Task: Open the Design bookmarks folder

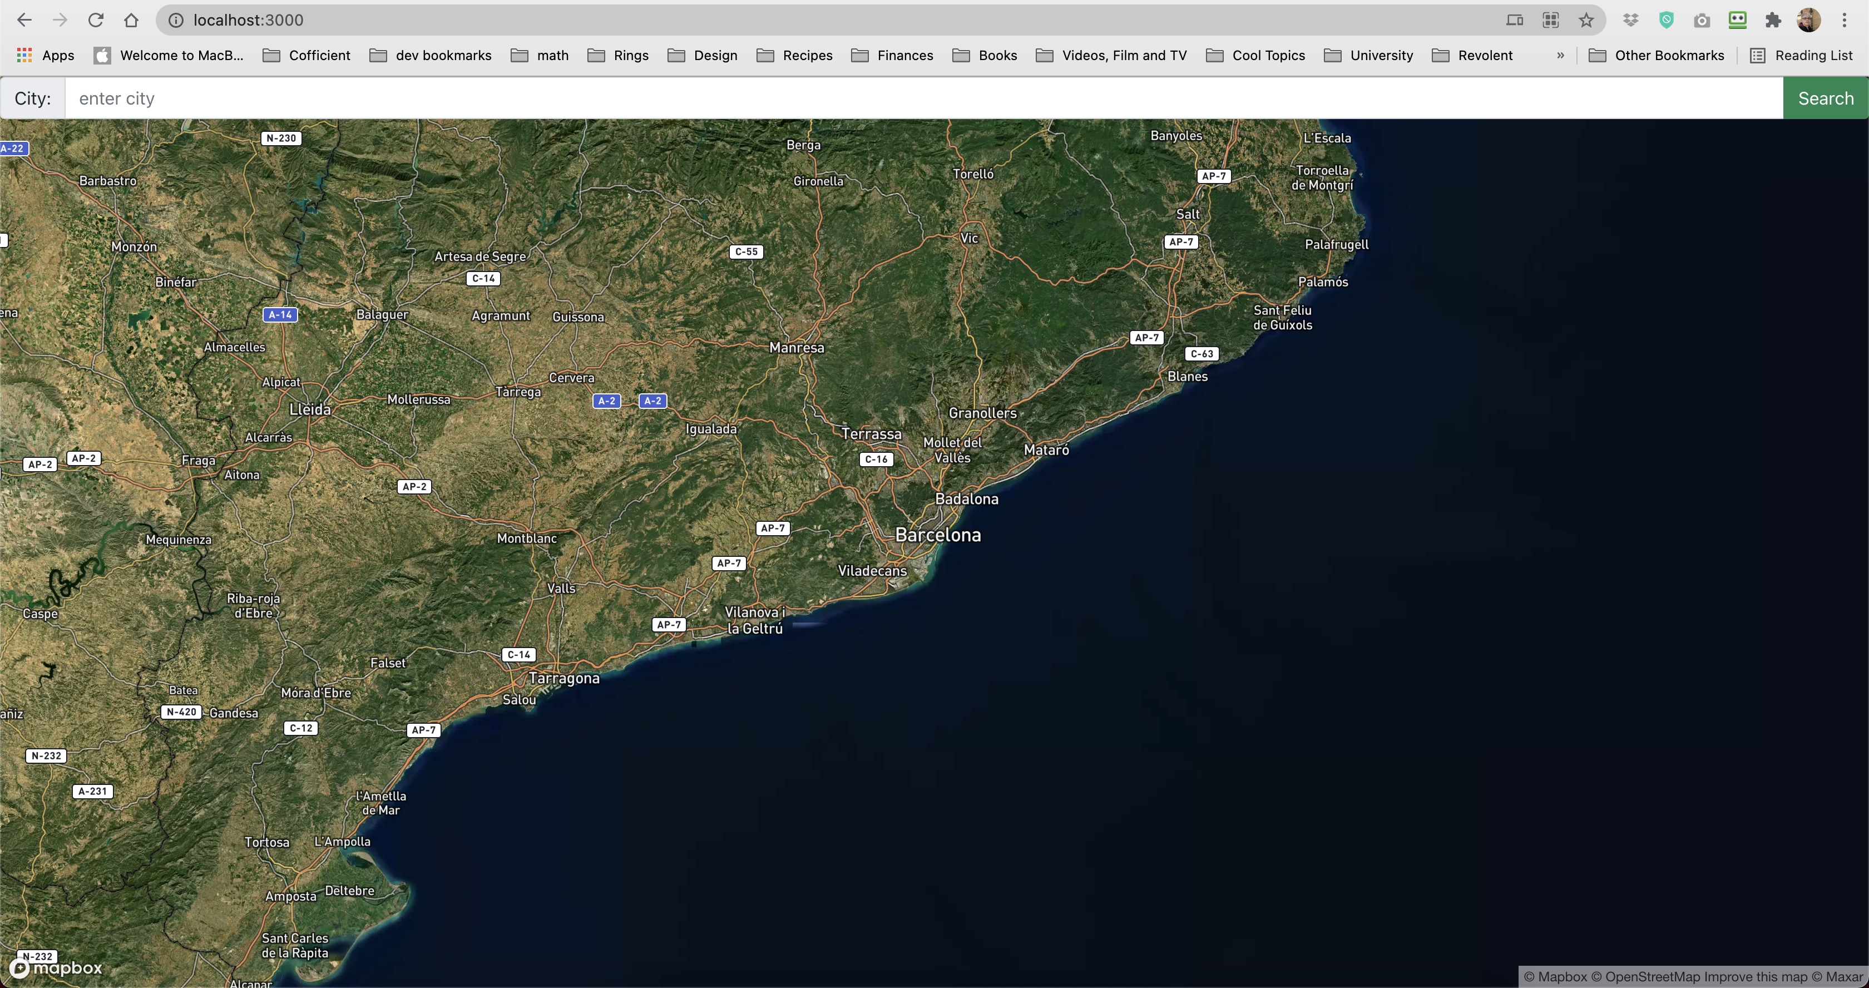Action: click(x=703, y=55)
